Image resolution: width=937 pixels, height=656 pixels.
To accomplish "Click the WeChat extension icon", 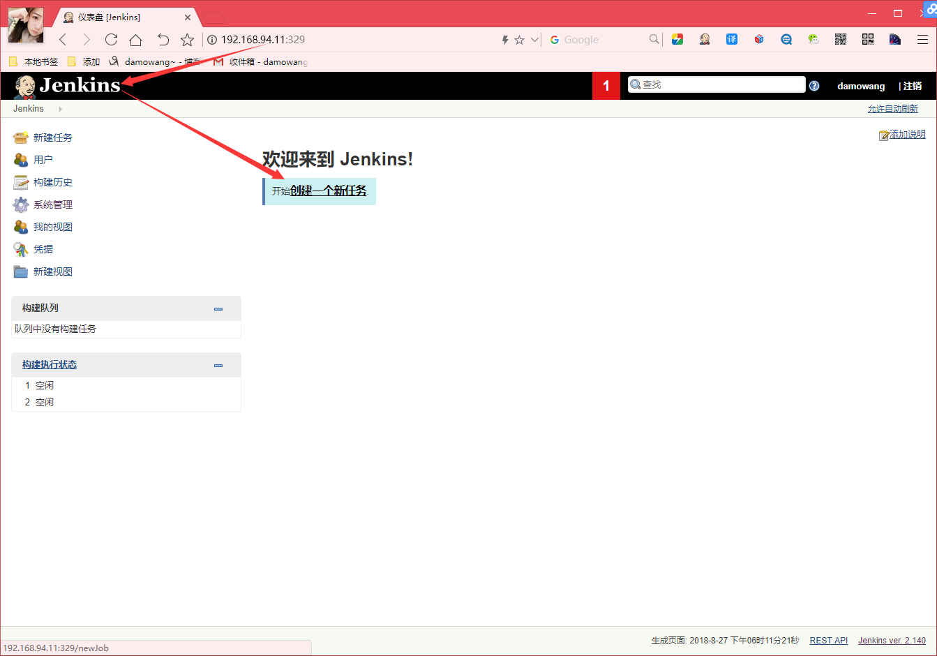I will tap(814, 39).
